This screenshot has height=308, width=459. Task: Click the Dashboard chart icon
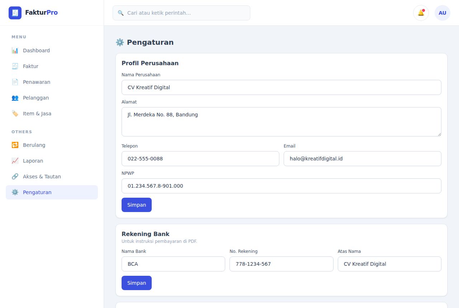pos(15,50)
